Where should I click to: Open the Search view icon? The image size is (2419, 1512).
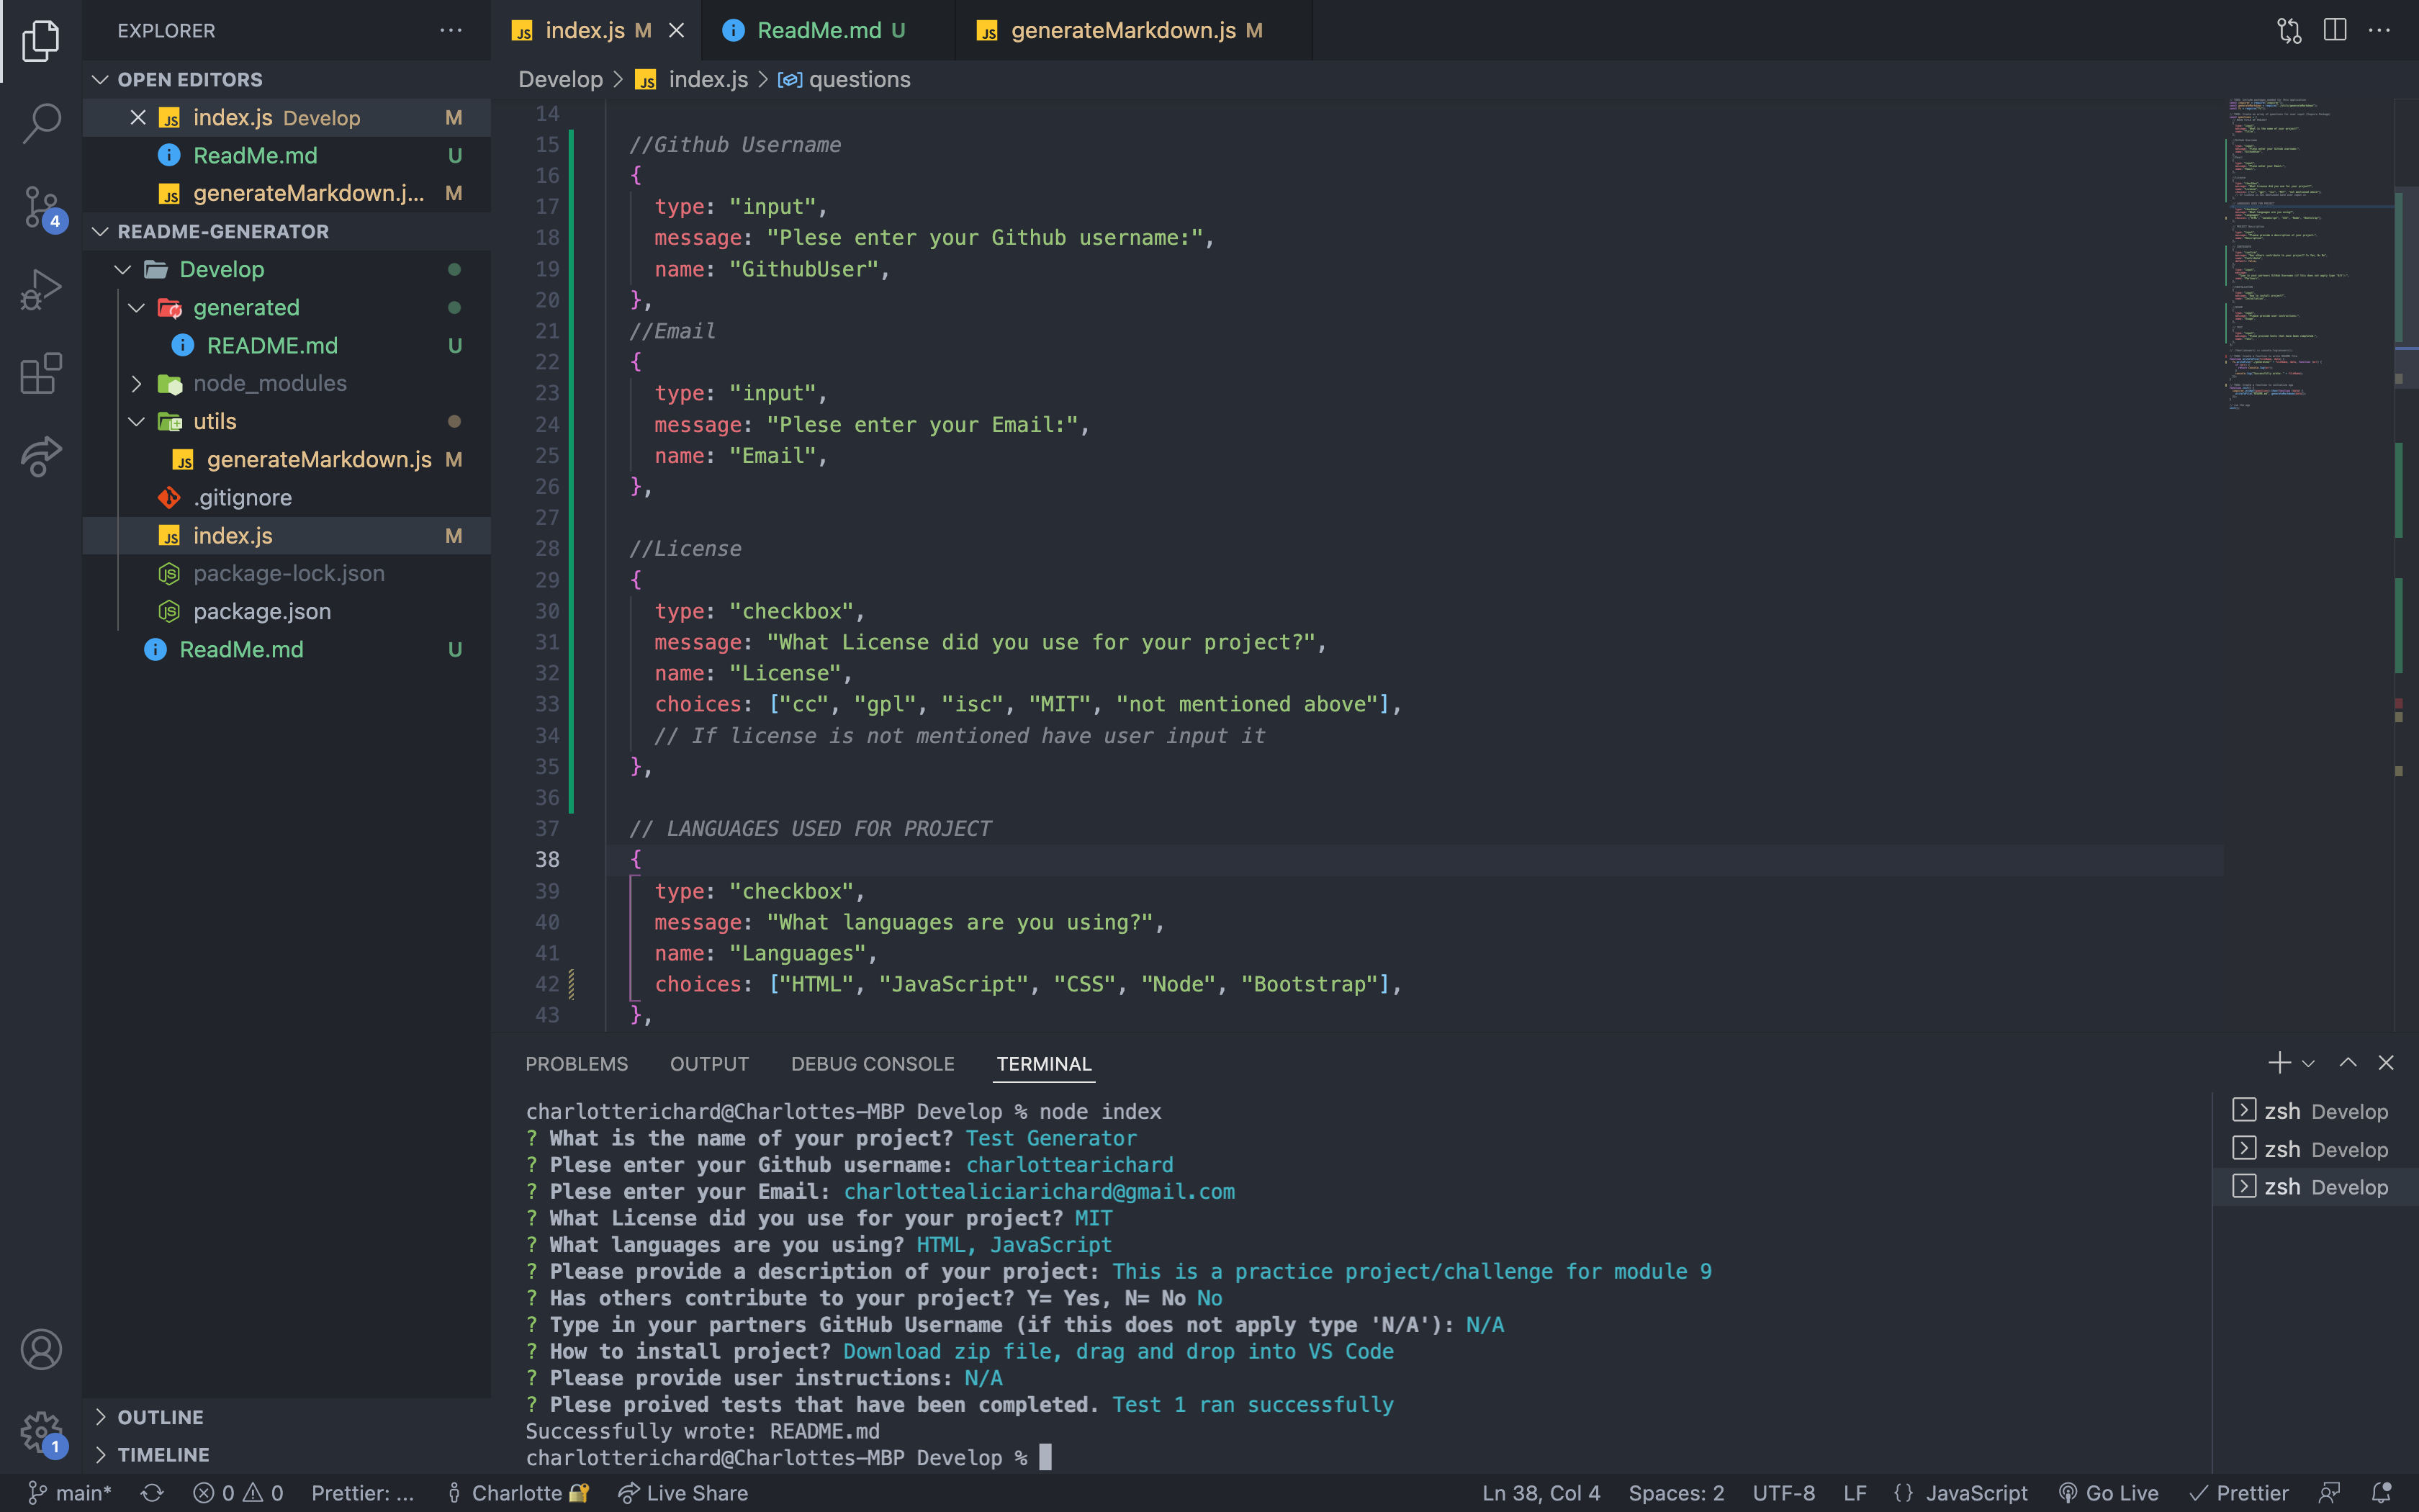[41, 124]
